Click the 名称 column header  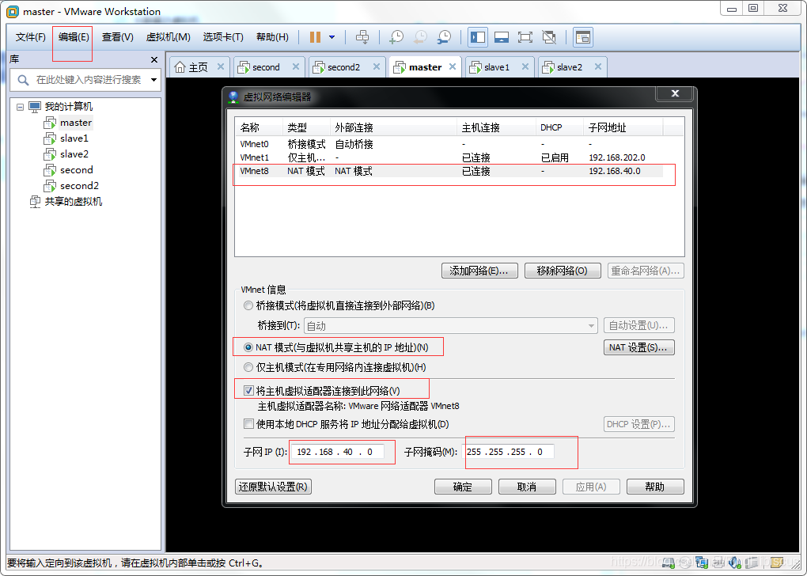tap(259, 127)
